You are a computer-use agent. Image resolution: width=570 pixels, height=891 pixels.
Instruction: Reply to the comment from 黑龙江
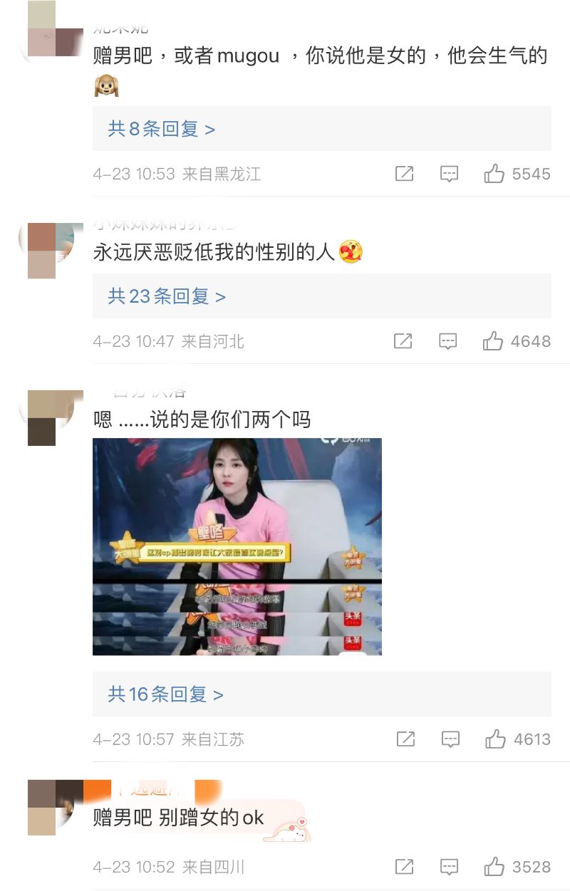click(x=449, y=174)
